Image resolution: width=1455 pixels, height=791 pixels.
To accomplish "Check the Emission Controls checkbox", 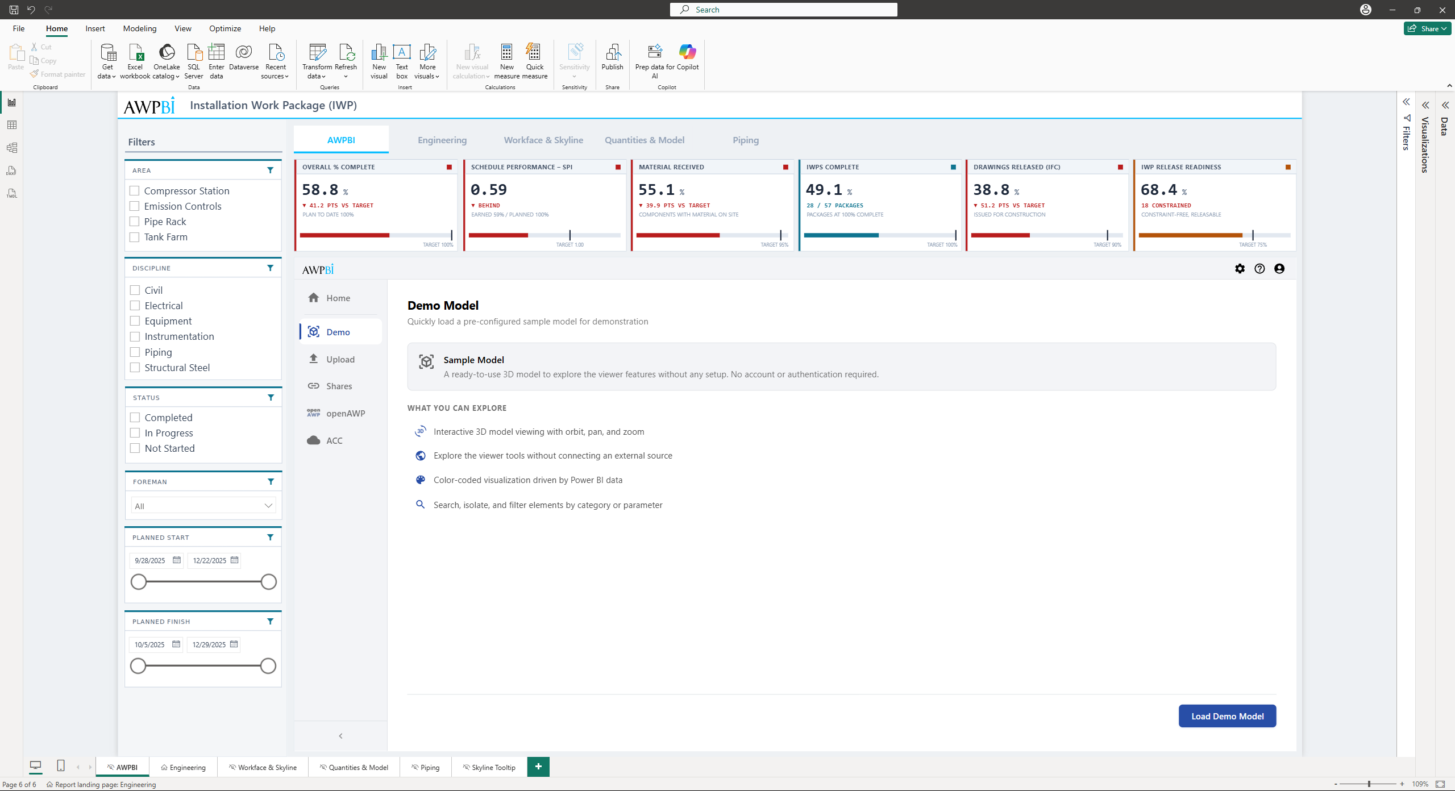I will tap(135, 206).
